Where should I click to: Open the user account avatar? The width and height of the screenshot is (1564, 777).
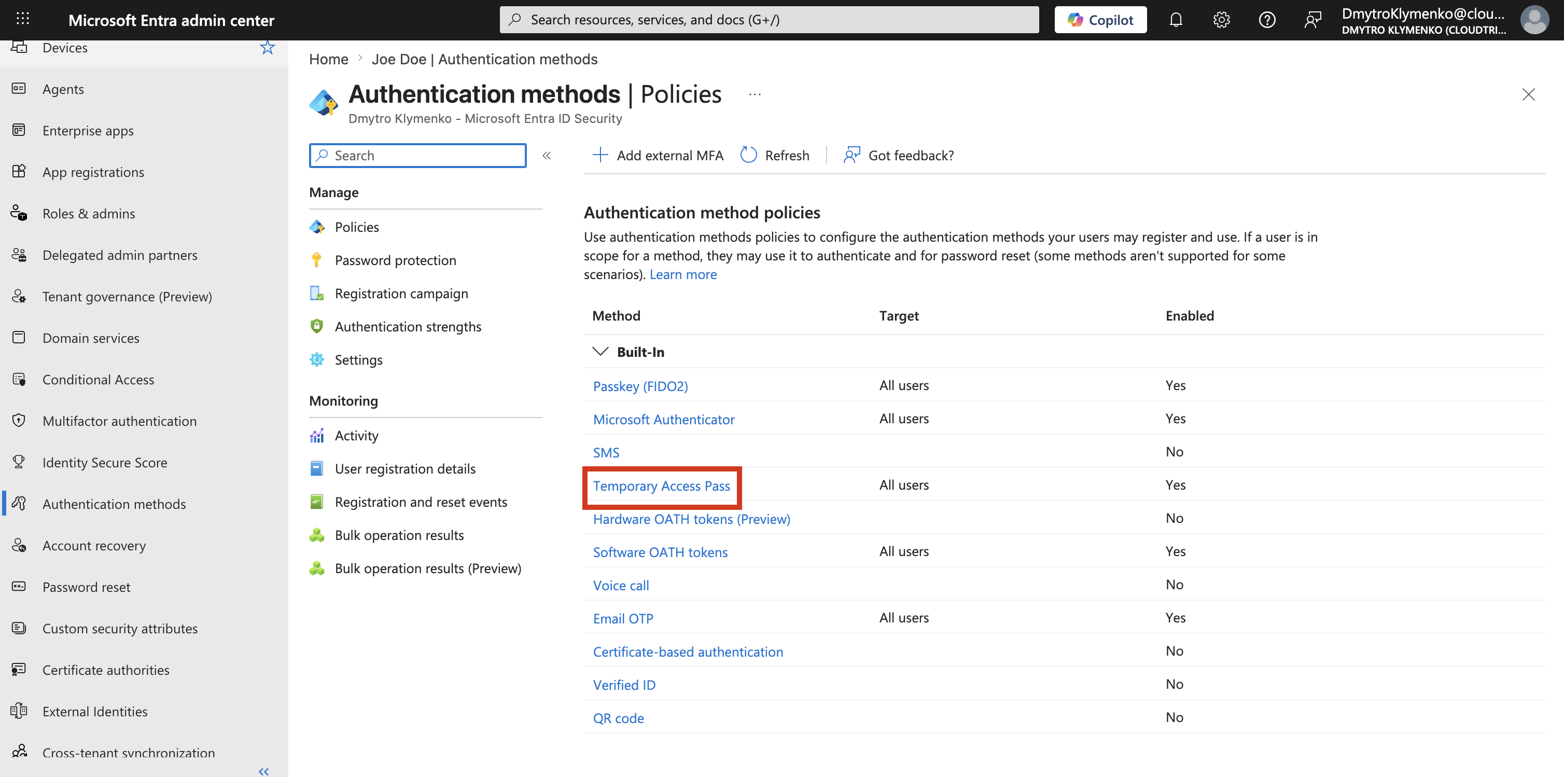[1534, 19]
